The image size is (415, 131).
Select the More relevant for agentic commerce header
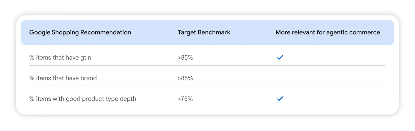(328, 32)
